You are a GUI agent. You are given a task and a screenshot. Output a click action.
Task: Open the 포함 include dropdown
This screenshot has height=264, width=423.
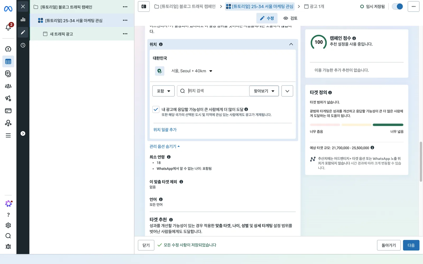(163, 91)
